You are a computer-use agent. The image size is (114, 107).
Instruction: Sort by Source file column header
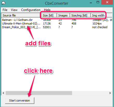[21, 15]
